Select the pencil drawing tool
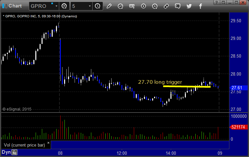The width and height of the screenshot is (249, 157). pos(109,6)
